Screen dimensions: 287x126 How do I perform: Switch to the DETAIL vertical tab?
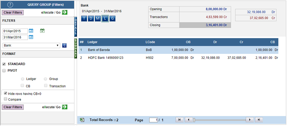click(76, 27)
